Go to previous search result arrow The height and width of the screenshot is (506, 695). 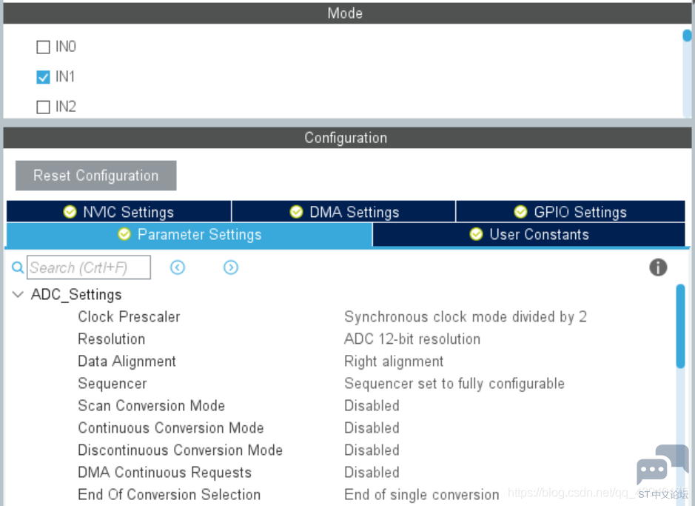tap(178, 267)
